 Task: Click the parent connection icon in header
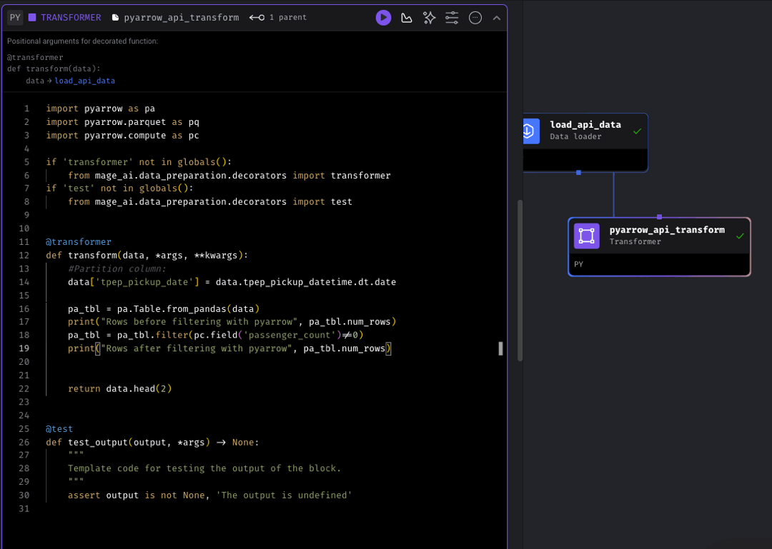tap(257, 18)
